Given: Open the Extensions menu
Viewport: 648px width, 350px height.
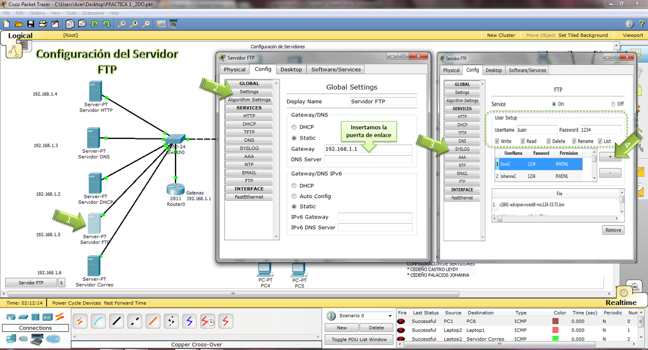Looking at the screenshot, I should [x=93, y=13].
